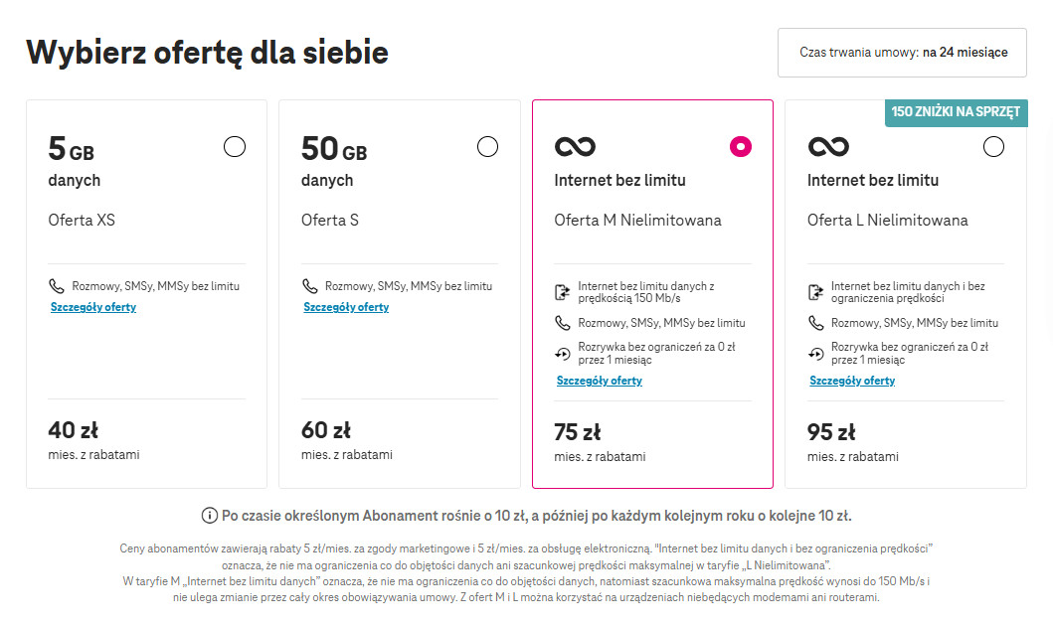The width and height of the screenshot is (1053, 627).
Task: Click phone handset icon in Oferta XS card
Action: point(57,286)
